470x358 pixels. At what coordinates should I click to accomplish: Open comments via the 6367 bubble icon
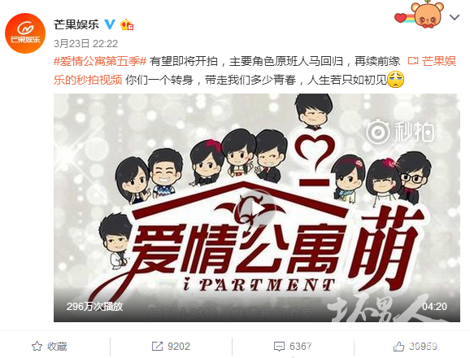point(293,347)
